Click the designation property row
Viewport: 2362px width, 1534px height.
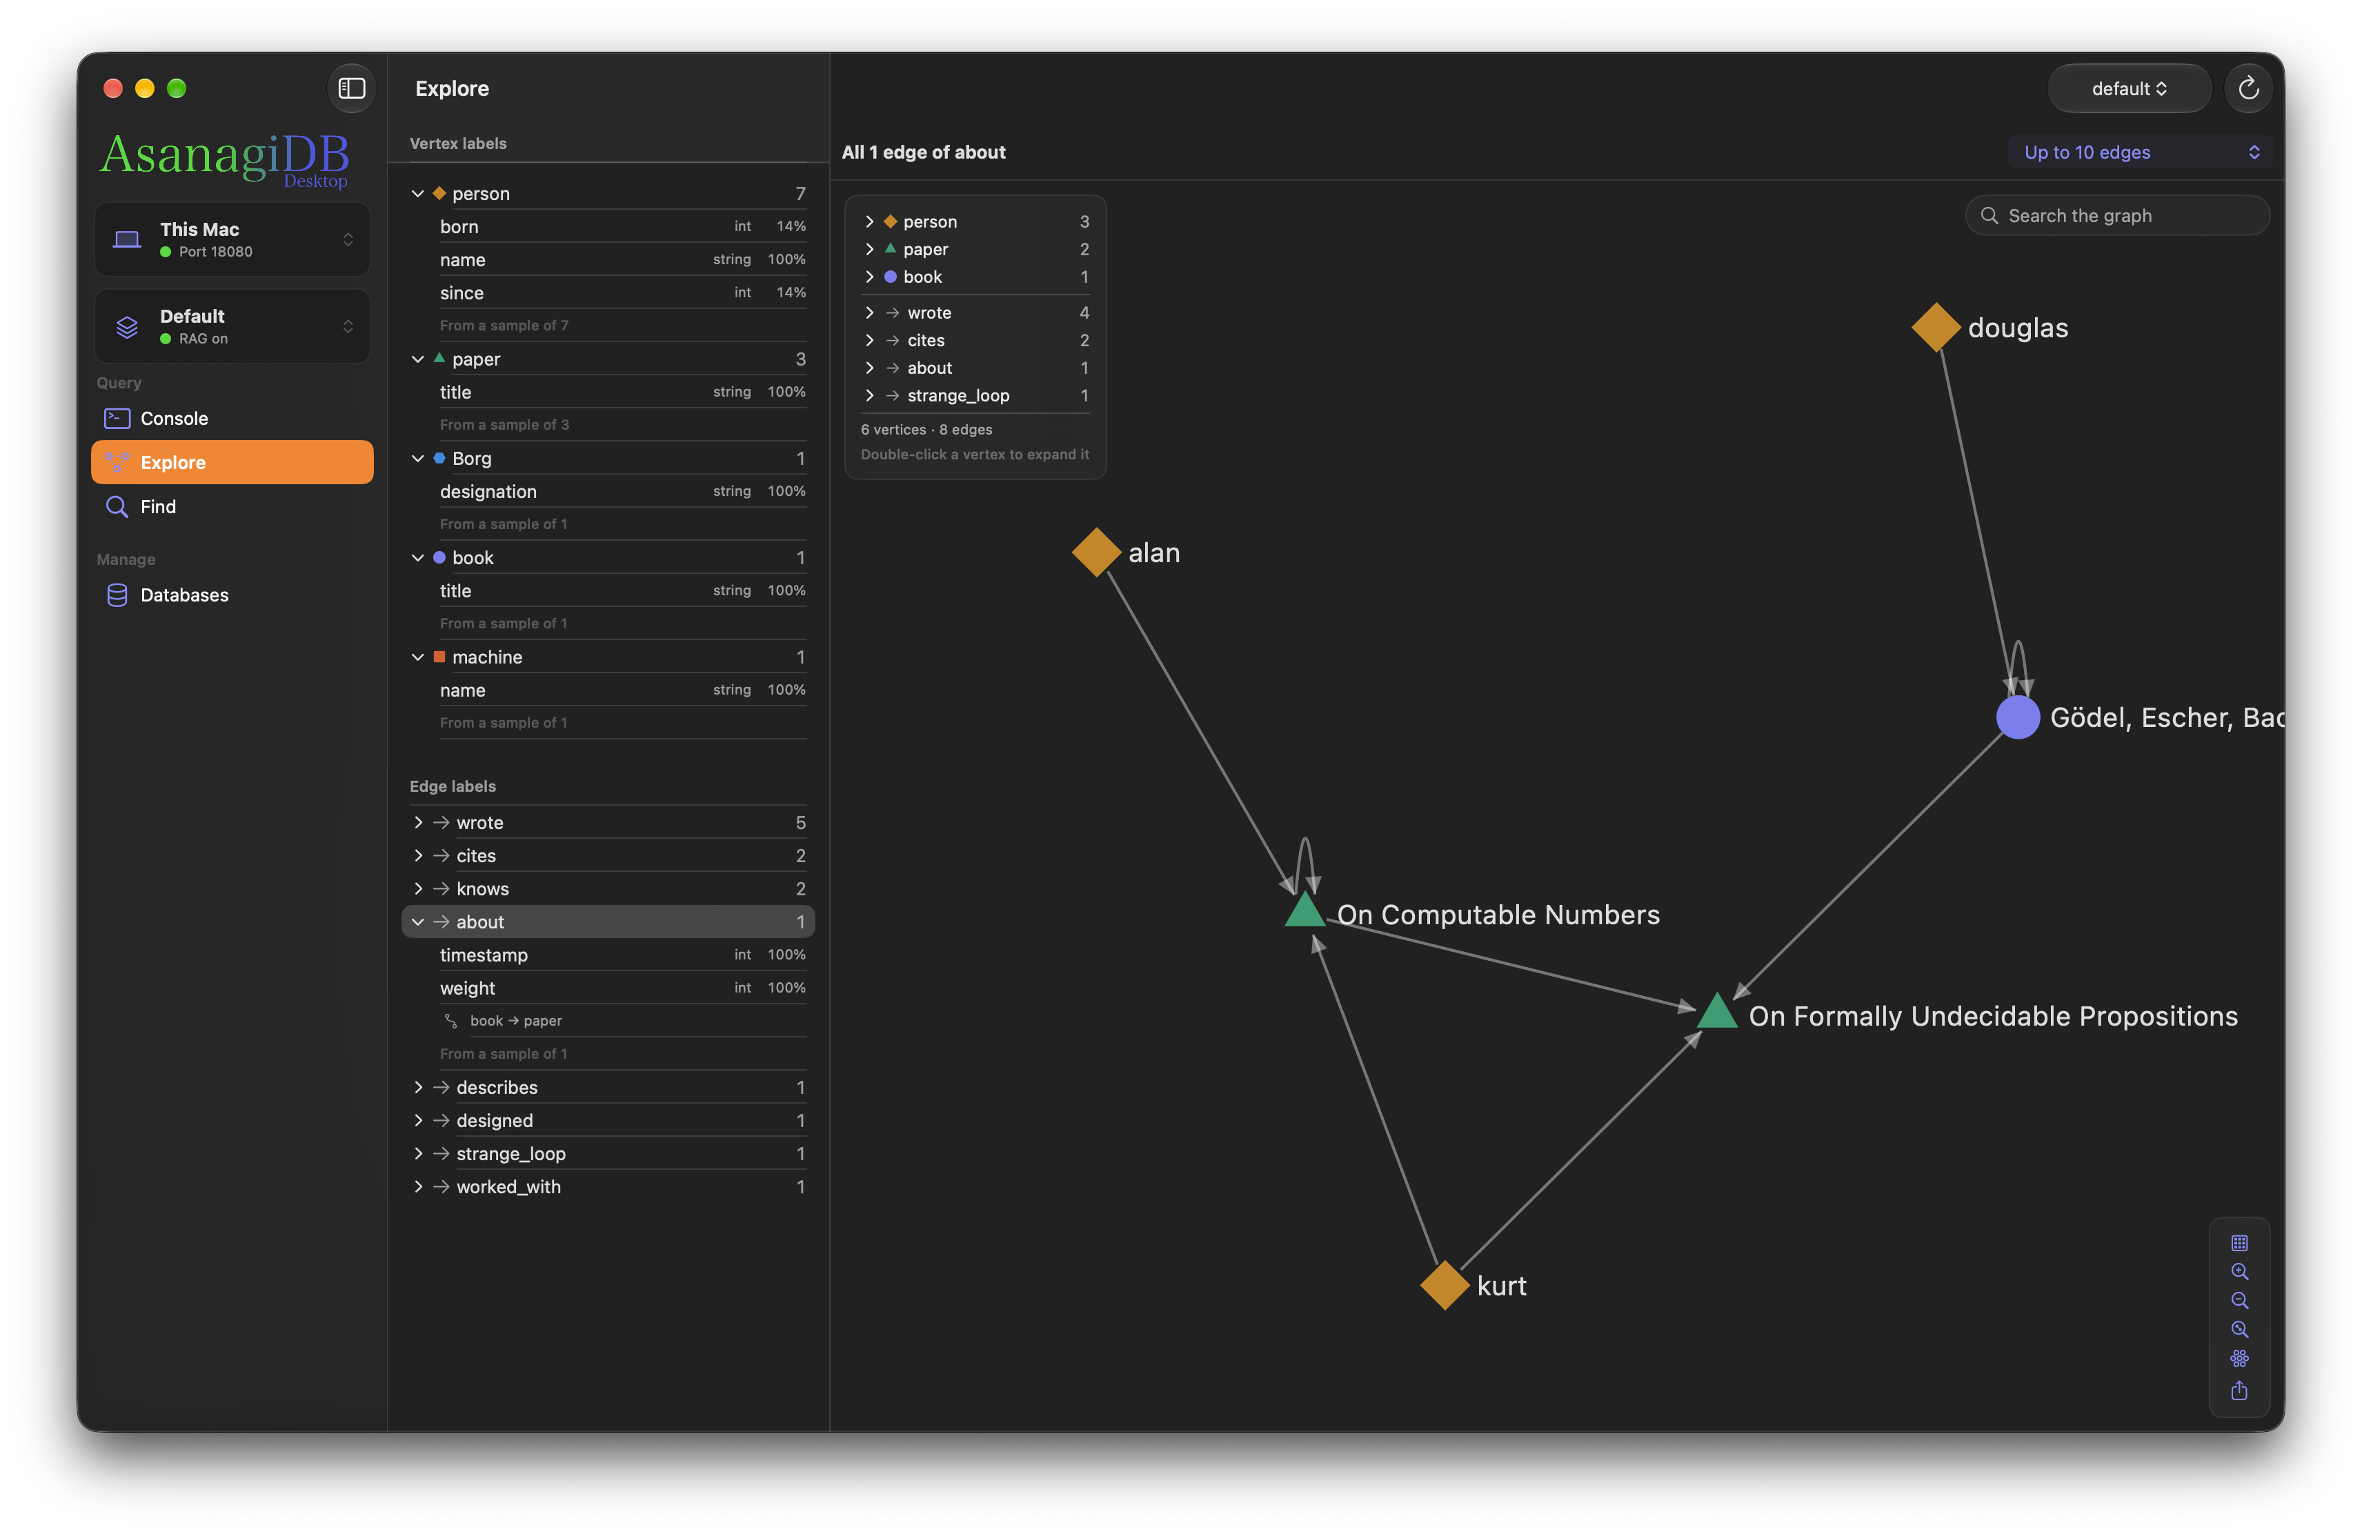[x=622, y=491]
